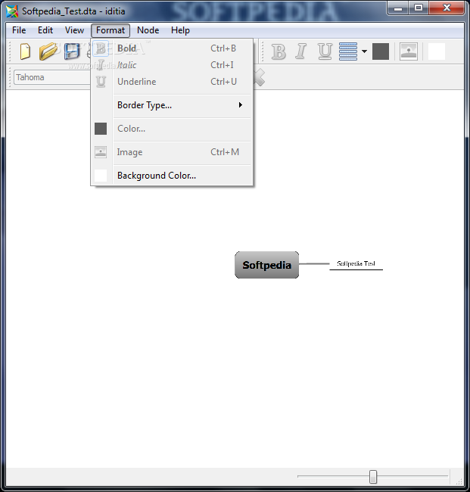Select the Softpedia Test child node
The height and width of the screenshot is (492, 470).
pos(356,264)
